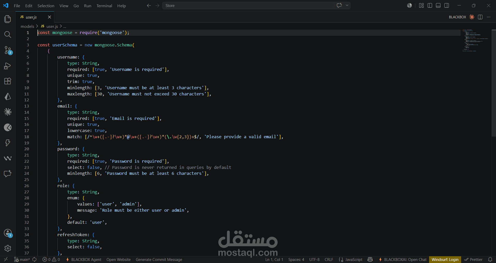
Task: Click 'models' breadcrumb segment
Action: 27,26
